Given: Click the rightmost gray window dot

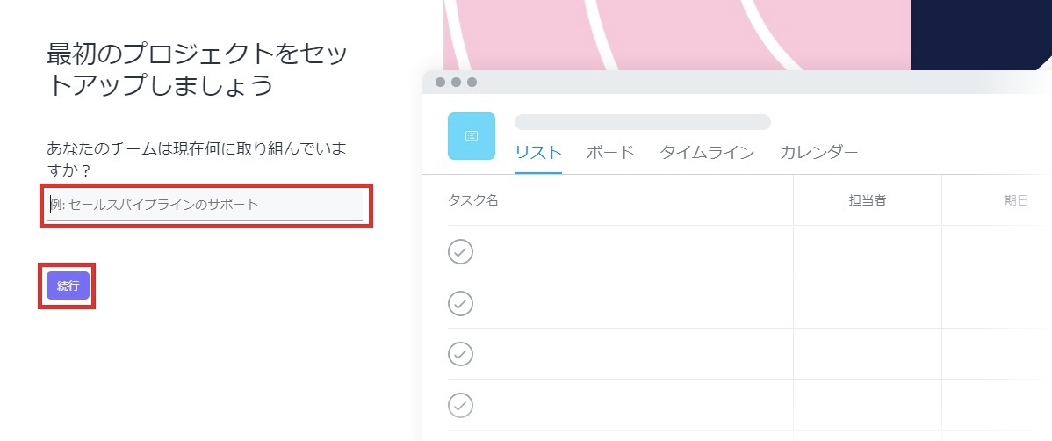Looking at the screenshot, I should [x=472, y=83].
